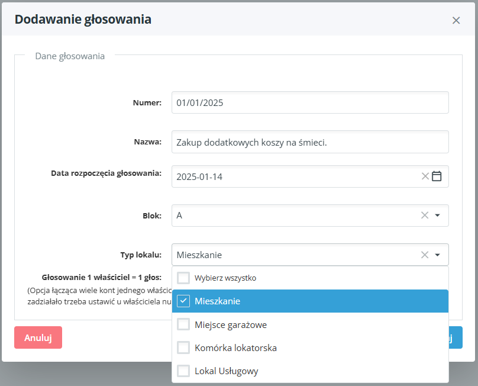Expand the Blok dropdown arrow
Screen dimensions: 478x386
[x=438, y=215]
